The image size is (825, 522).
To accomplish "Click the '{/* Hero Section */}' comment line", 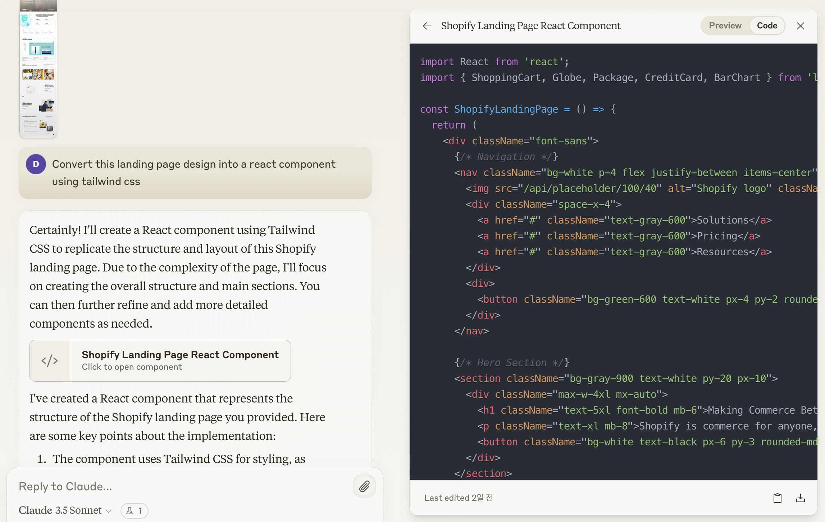I will [x=512, y=363].
